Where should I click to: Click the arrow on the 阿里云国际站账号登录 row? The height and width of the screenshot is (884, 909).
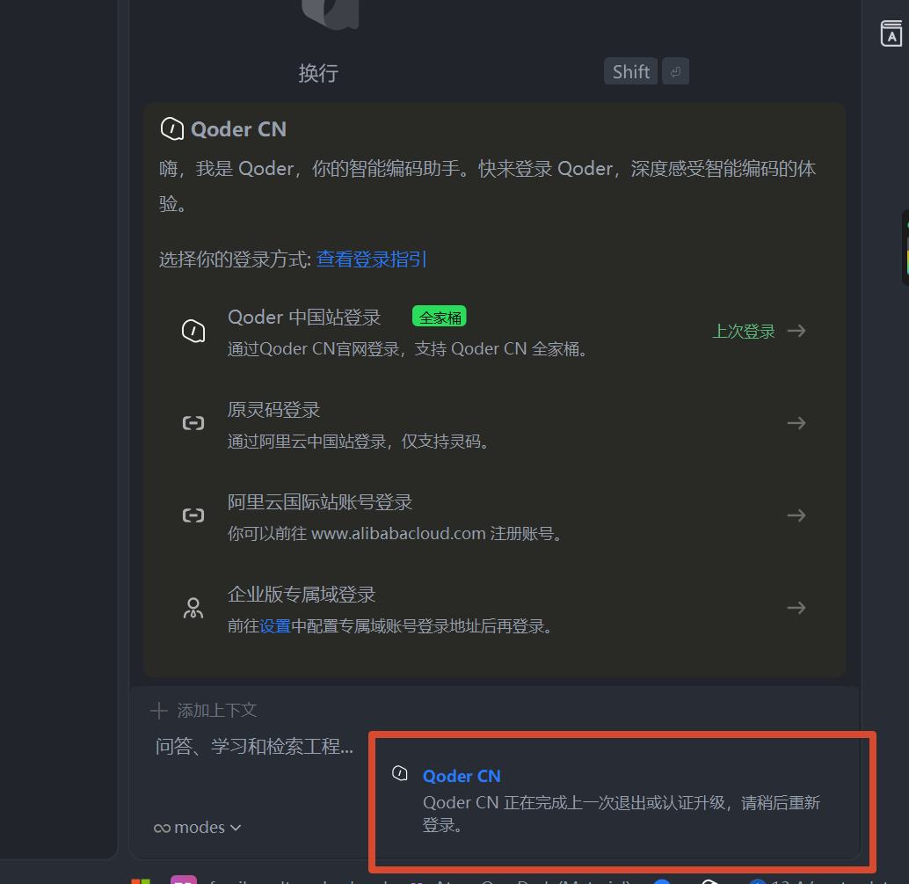pyautogui.click(x=796, y=515)
